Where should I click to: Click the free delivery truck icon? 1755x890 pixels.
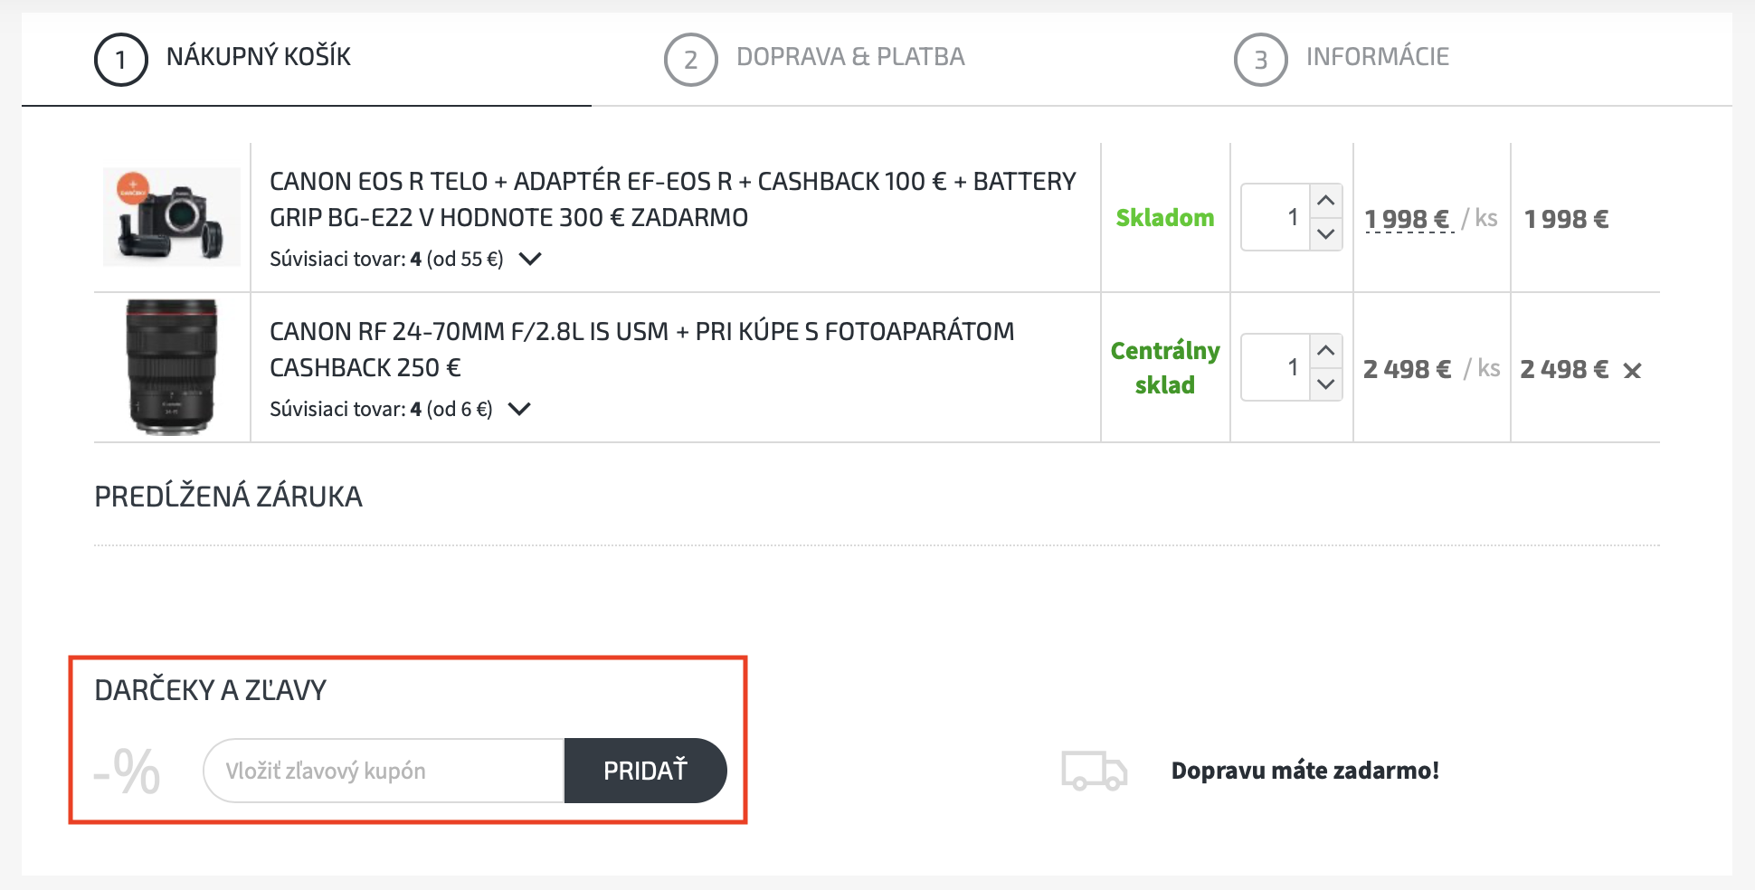(x=1094, y=771)
